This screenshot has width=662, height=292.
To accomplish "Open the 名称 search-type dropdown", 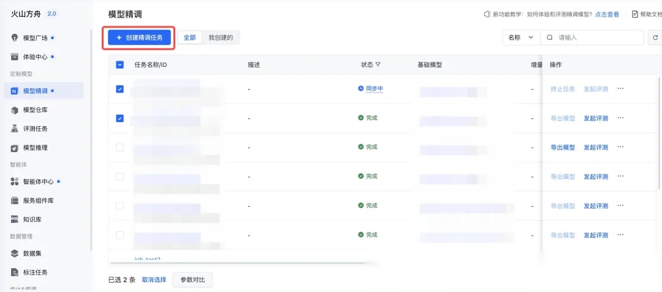I will tap(522, 37).
